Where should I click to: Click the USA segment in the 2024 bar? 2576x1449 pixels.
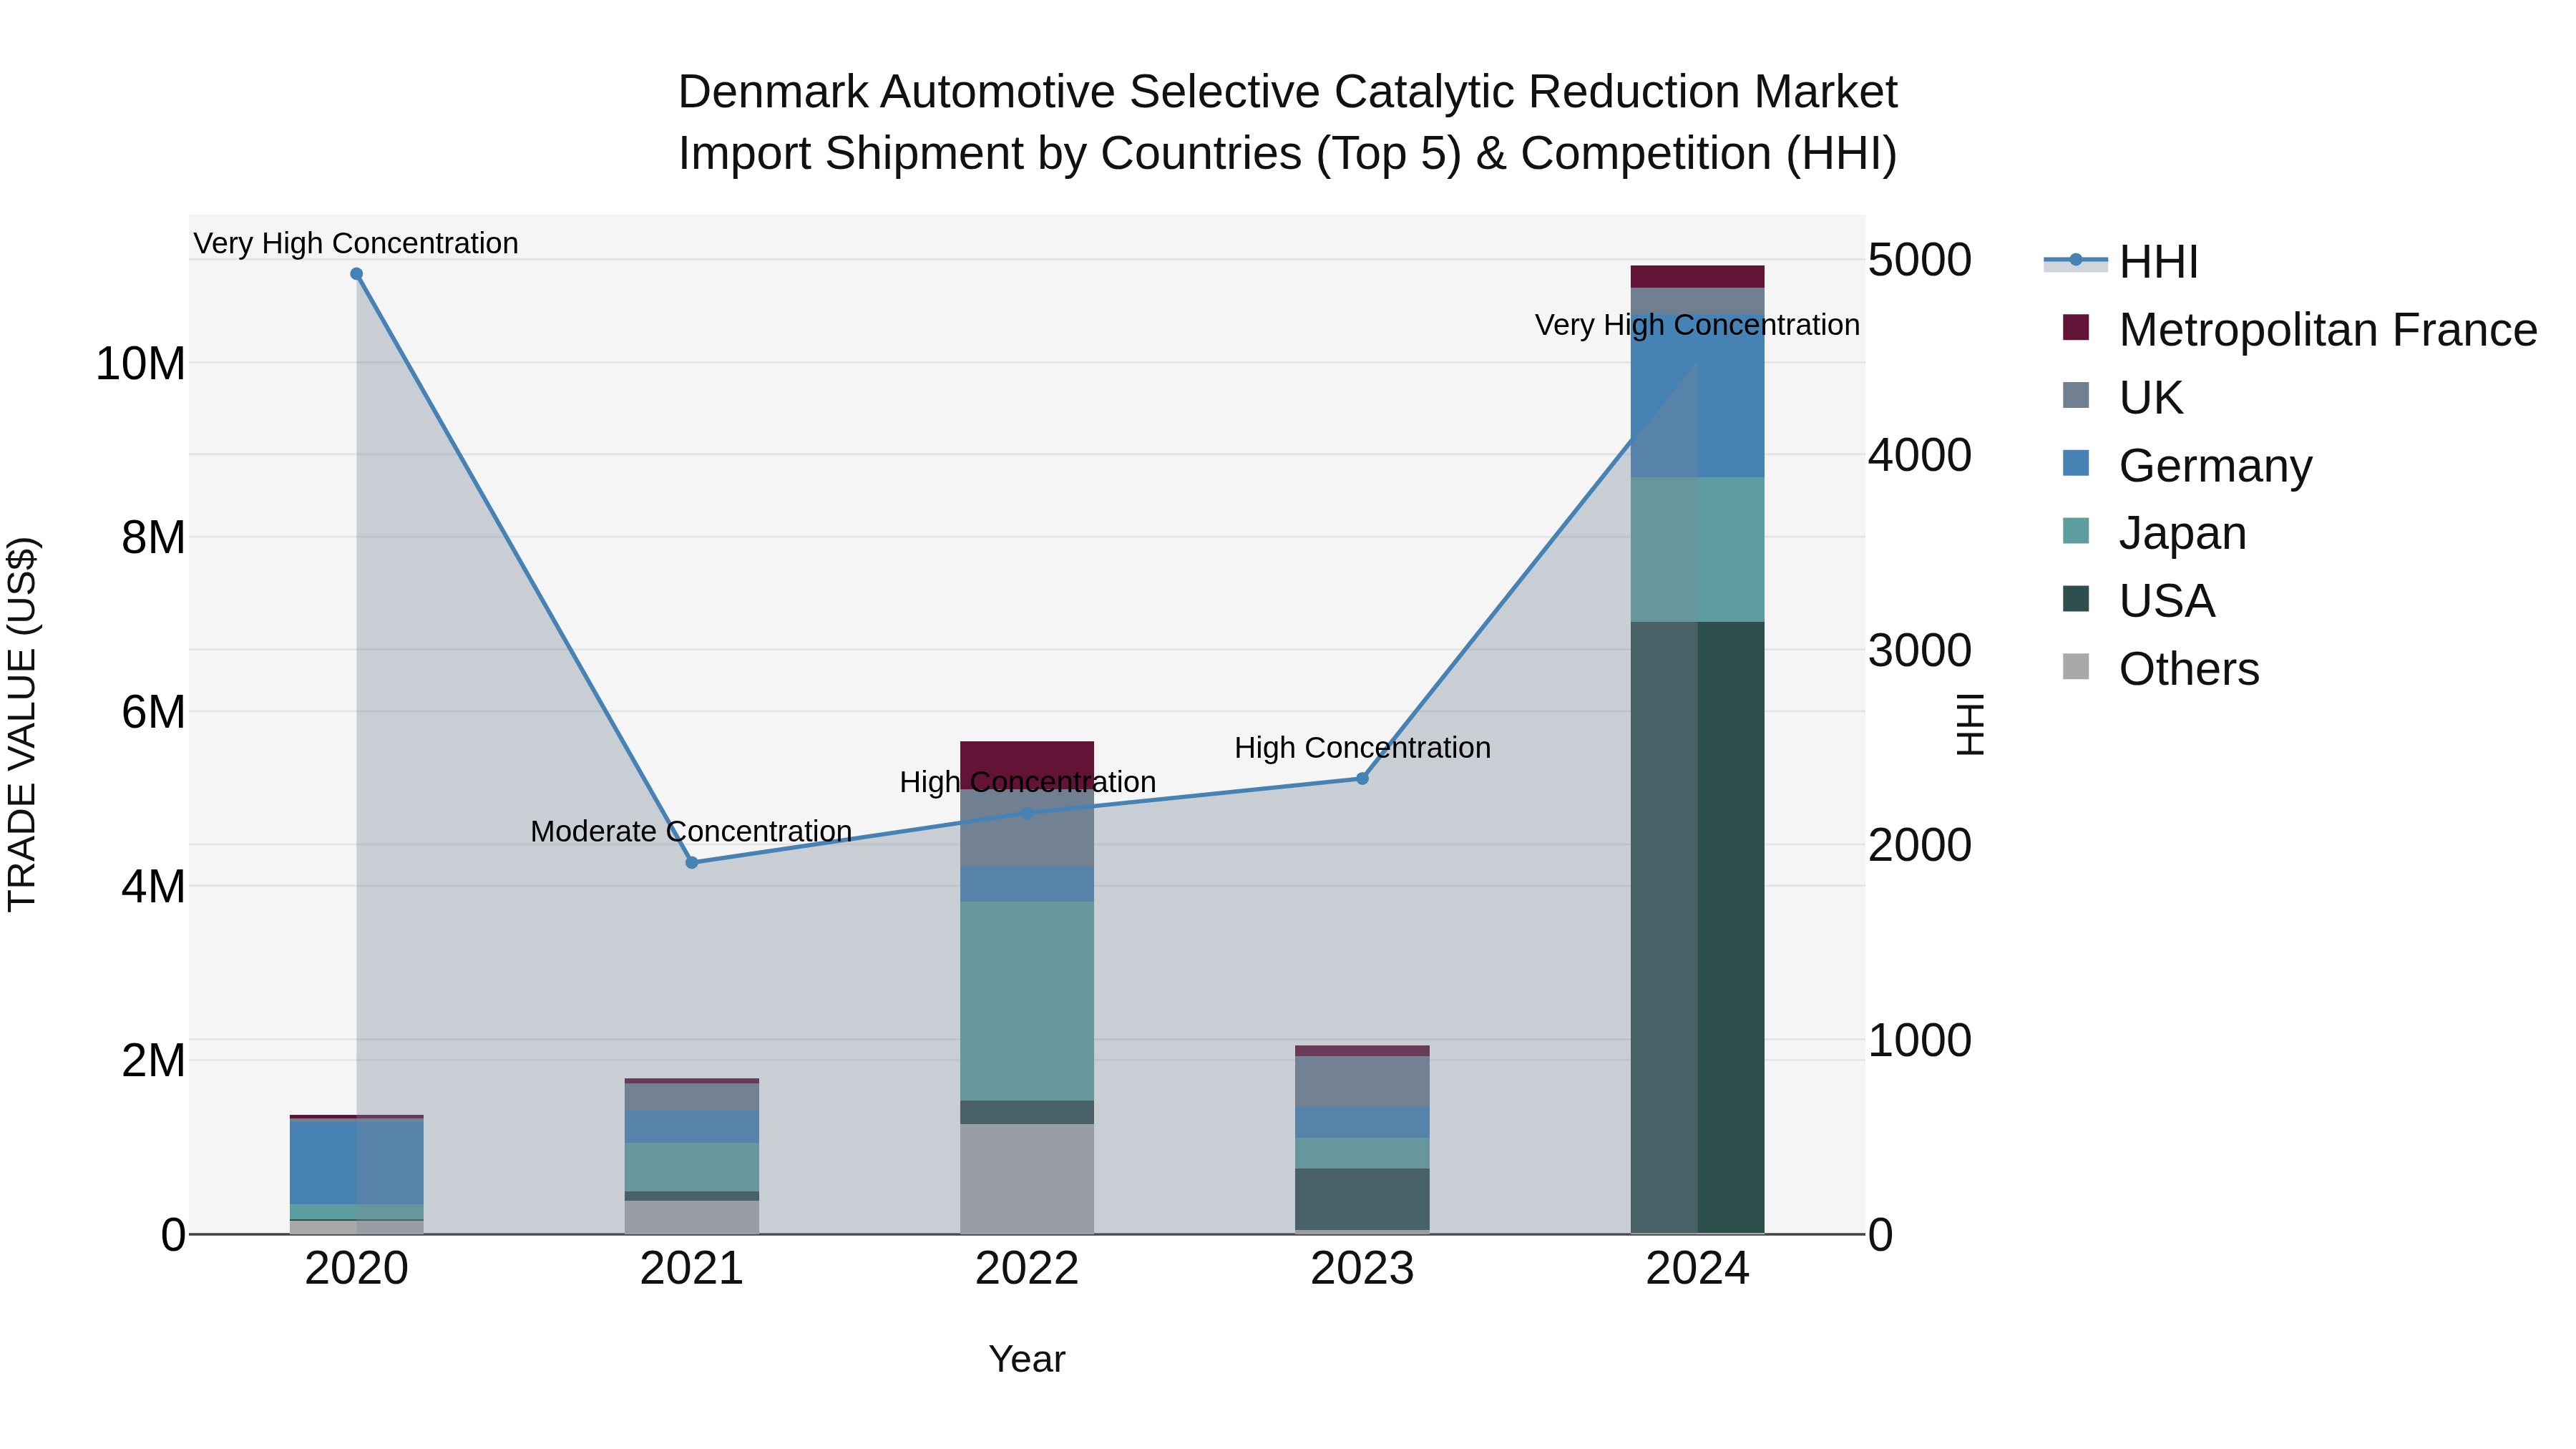click(1697, 928)
